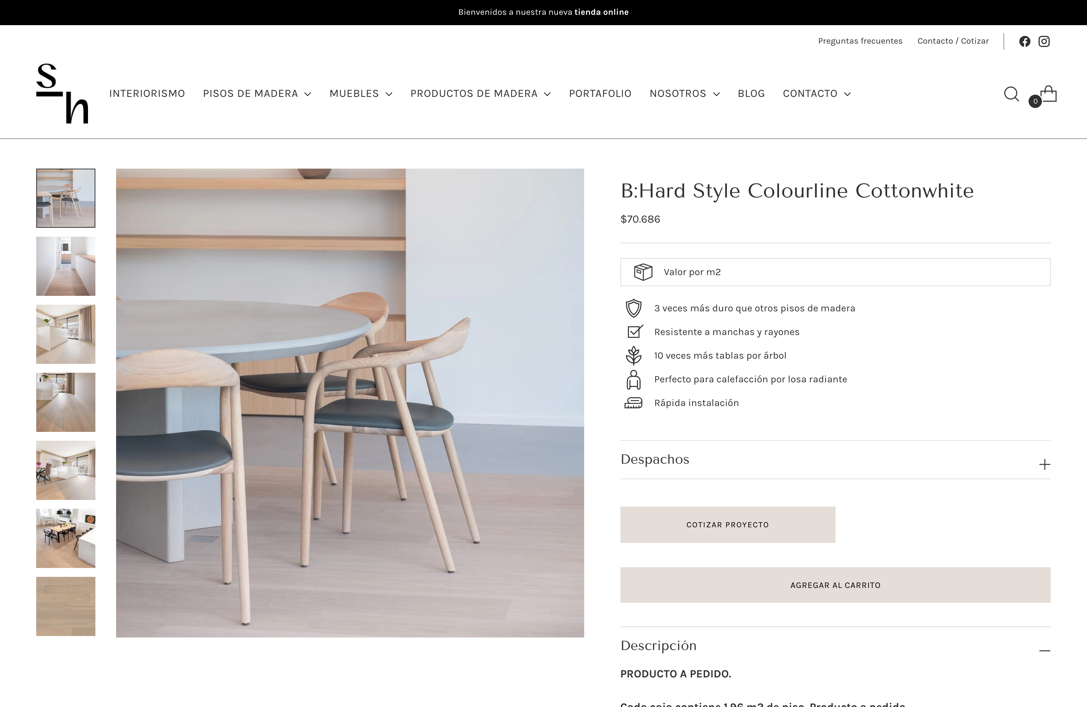Open the Muebles dropdown menu
This screenshot has height=707, width=1087.
(x=361, y=94)
